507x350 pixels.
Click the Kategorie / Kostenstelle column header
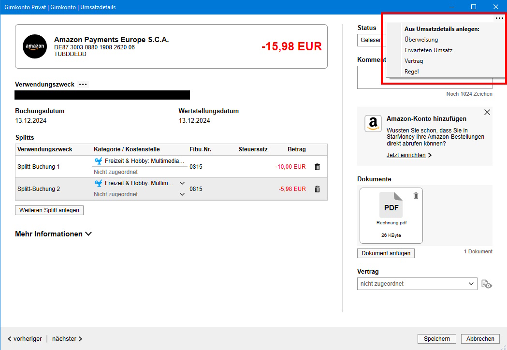click(x=127, y=149)
